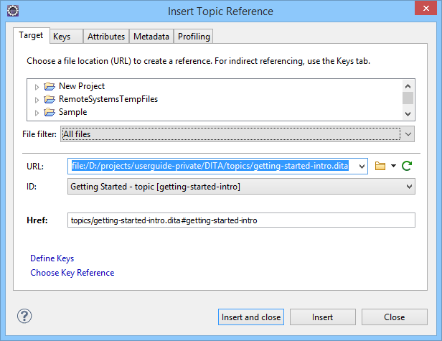Click the browse folder icon next to URL
The width and height of the screenshot is (442, 341).
click(x=380, y=166)
